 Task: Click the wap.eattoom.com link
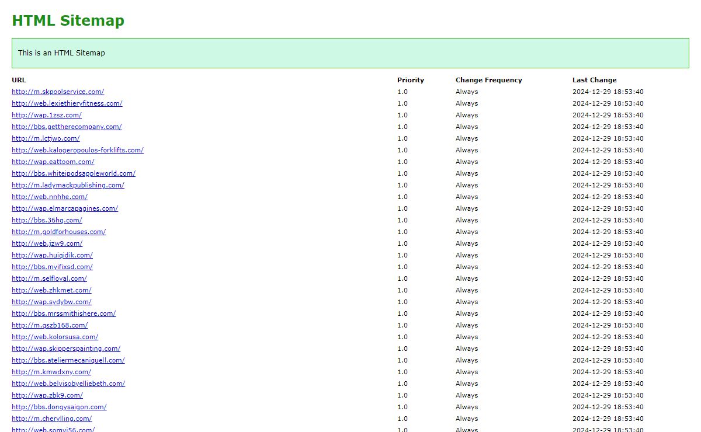click(53, 162)
